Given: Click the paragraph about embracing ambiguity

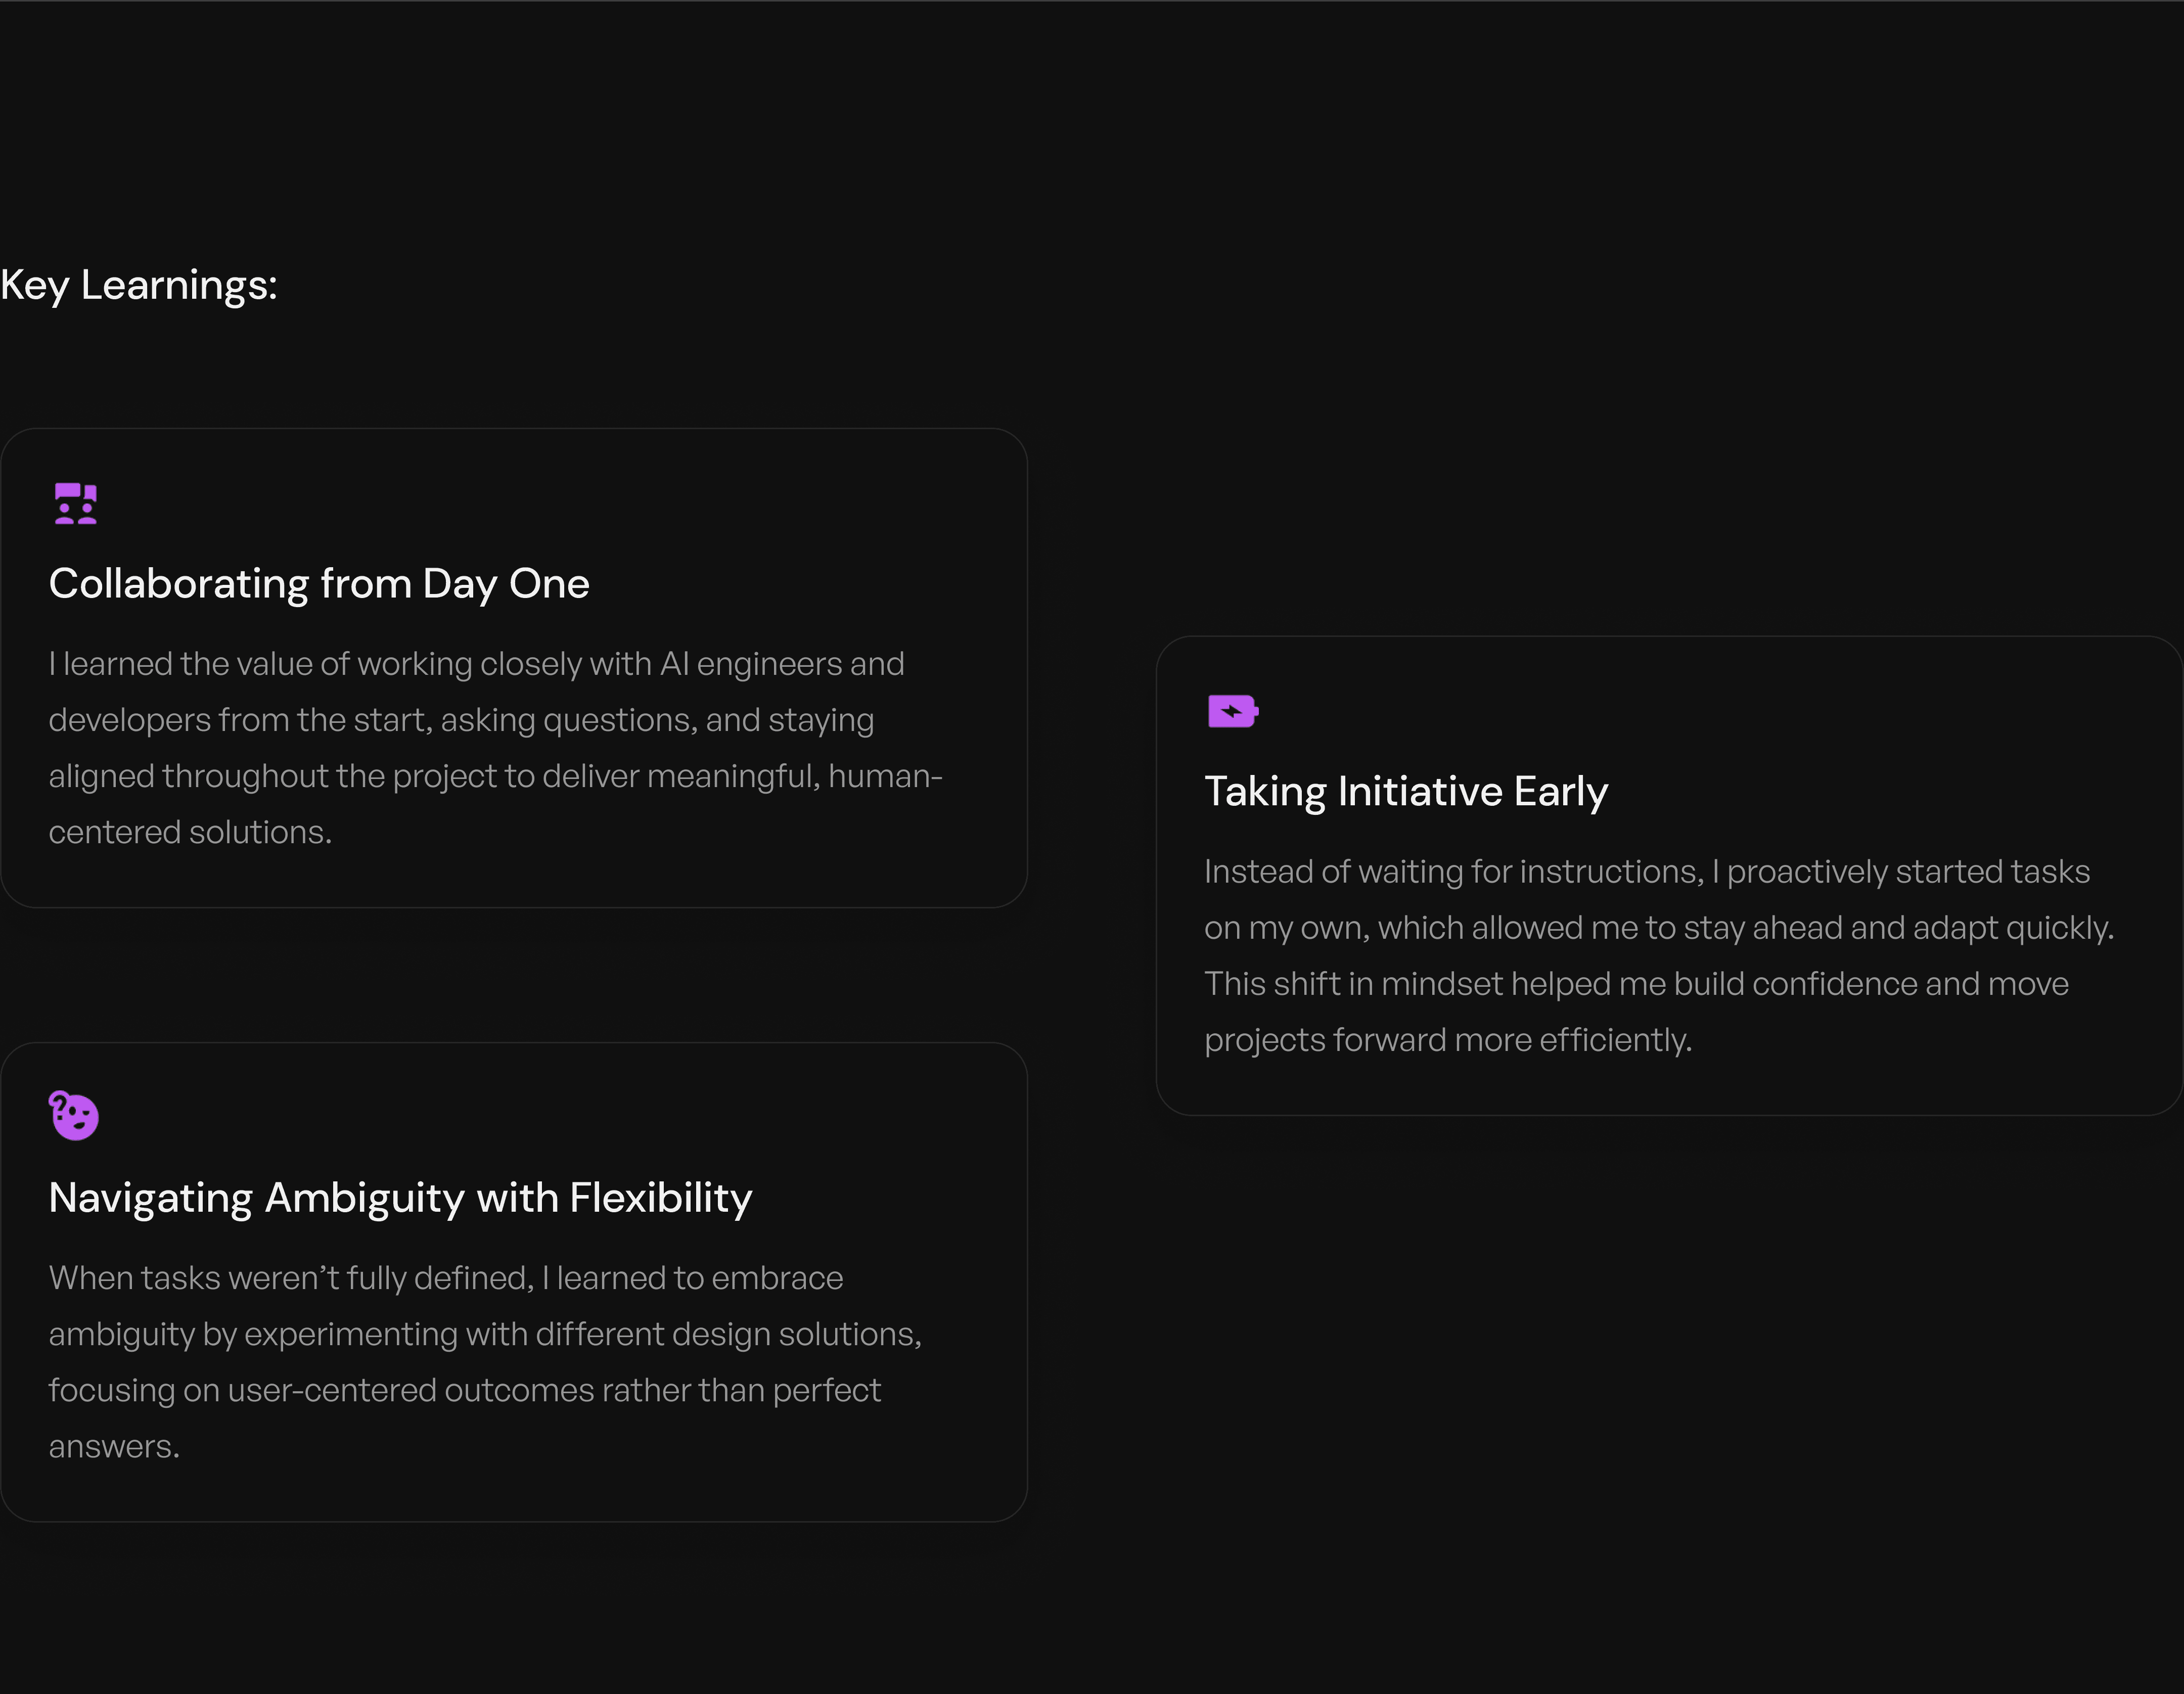Looking at the screenshot, I should [485, 1362].
